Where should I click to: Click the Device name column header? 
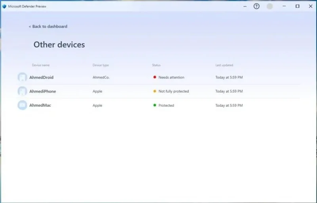point(41,65)
